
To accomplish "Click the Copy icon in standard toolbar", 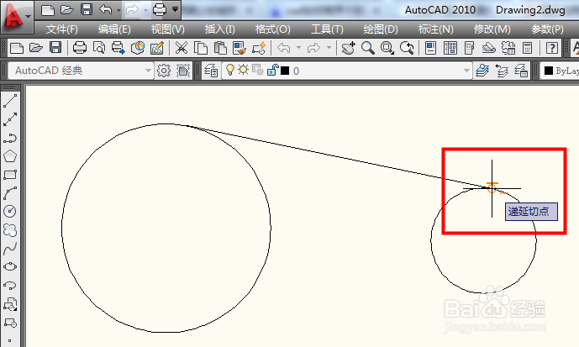I will click(201, 48).
